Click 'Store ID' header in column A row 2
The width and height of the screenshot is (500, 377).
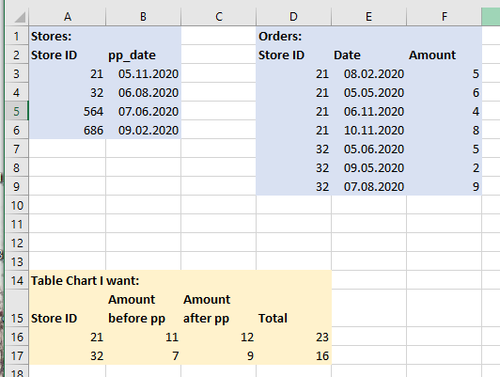(x=68, y=55)
